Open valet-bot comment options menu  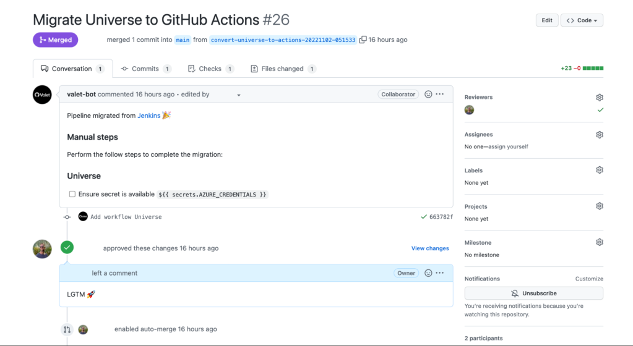tap(439, 94)
